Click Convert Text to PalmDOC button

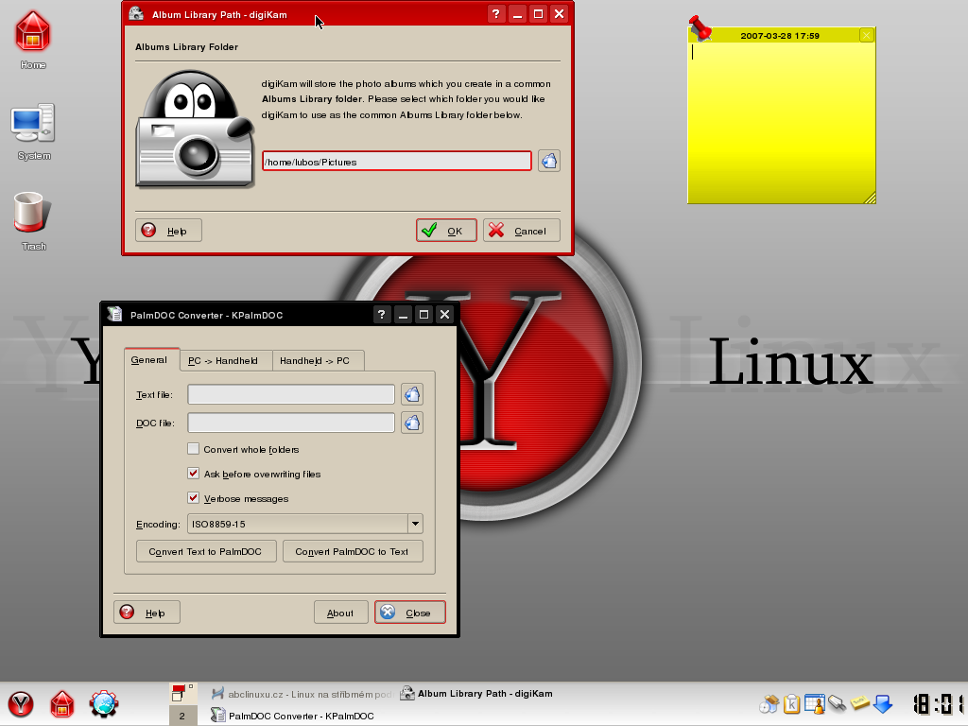click(x=205, y=551)
